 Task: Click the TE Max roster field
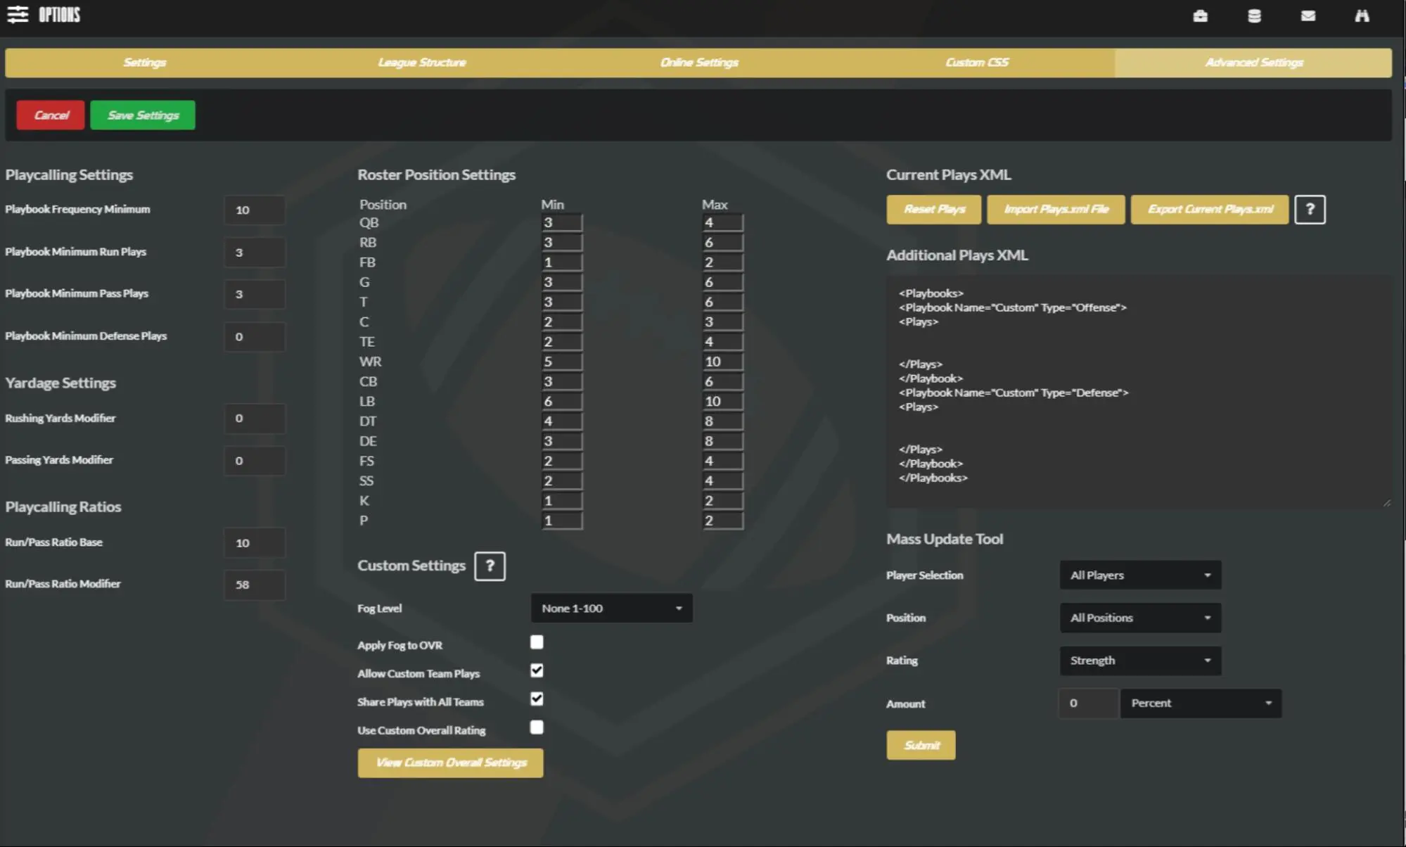722,342
